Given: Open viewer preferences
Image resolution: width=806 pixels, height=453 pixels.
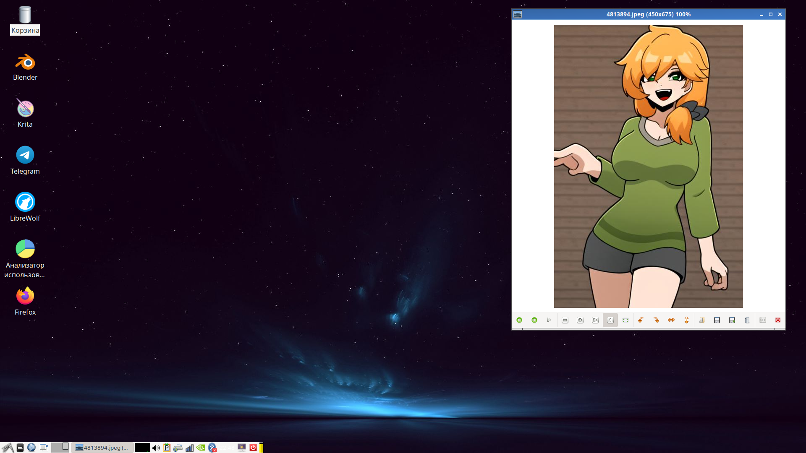Looking at the screenshot, I should point(763,320).
